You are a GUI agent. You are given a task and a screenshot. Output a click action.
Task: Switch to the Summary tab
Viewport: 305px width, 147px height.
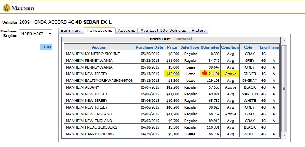71,31
